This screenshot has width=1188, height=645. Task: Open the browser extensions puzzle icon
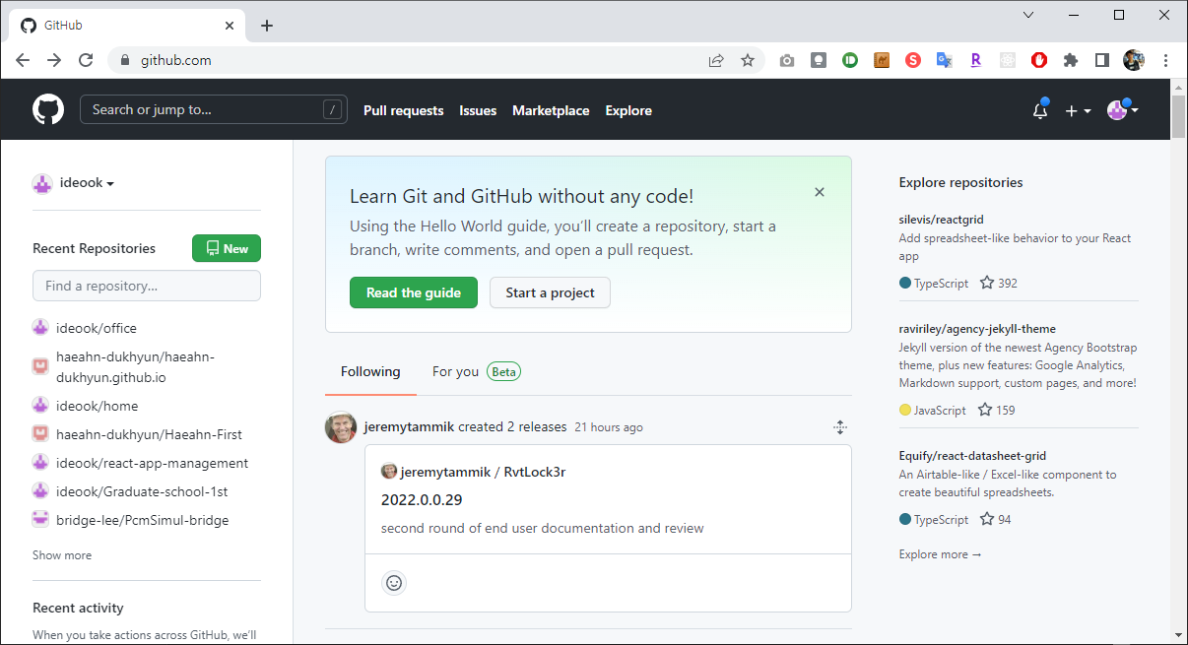click(1071, 60)
